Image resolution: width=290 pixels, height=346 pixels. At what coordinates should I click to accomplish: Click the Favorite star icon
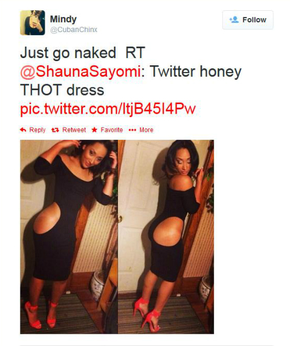pos(94,129)
